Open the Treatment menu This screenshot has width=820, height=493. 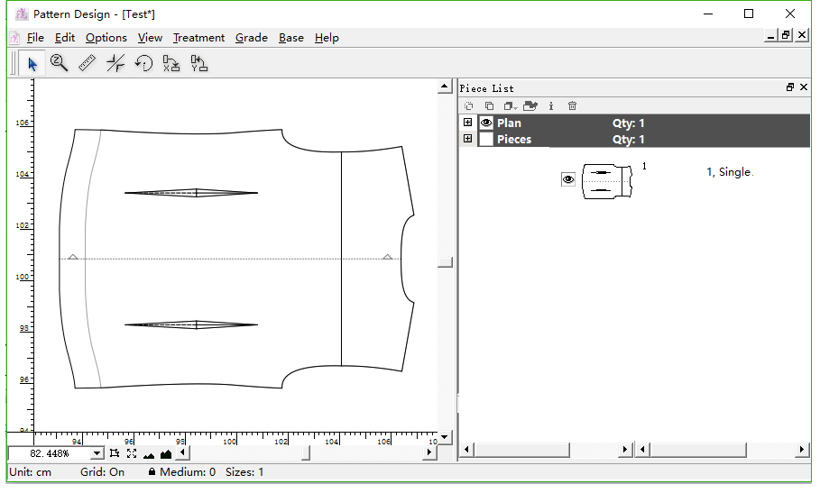(198, 38)
